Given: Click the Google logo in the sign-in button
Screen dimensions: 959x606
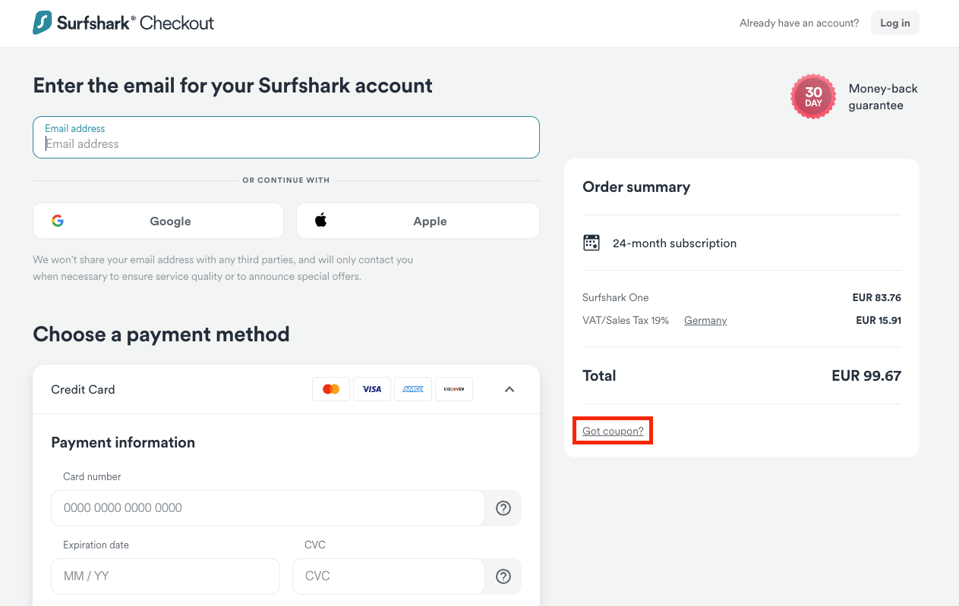Looking at the screenshot, I should click(58, 221).
